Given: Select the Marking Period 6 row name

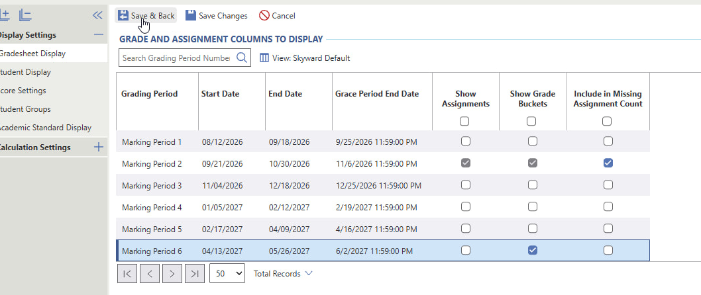Looking at the screenshot, I should 152,251.
